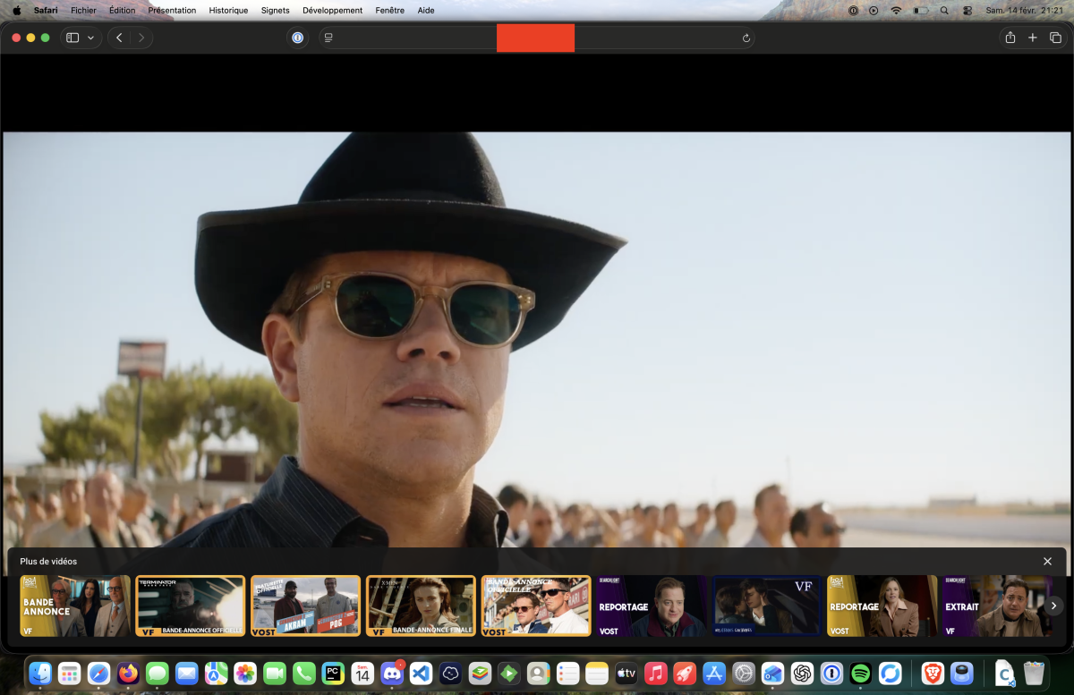
Task: Reload the current page
Action: coord(746,38)
